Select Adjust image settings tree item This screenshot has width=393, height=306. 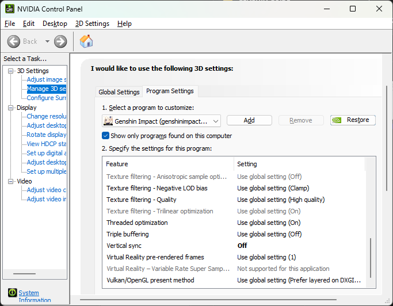point(47,79)
